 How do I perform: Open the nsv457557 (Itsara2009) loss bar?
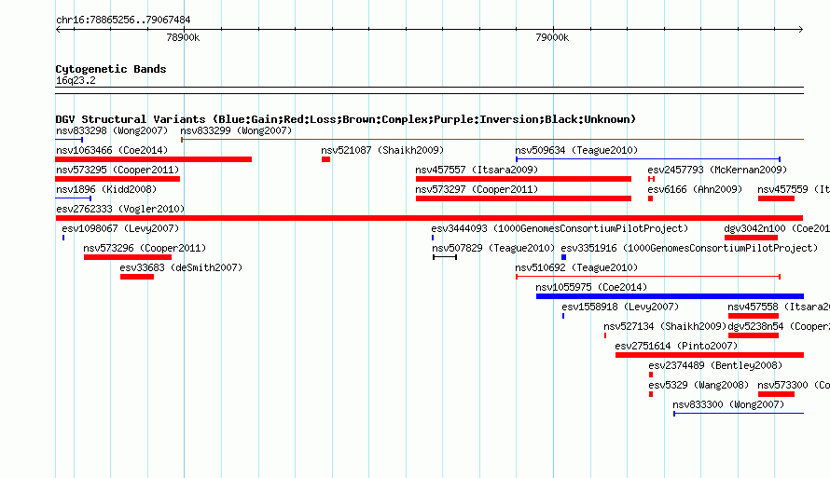click(x=523, y=179)
